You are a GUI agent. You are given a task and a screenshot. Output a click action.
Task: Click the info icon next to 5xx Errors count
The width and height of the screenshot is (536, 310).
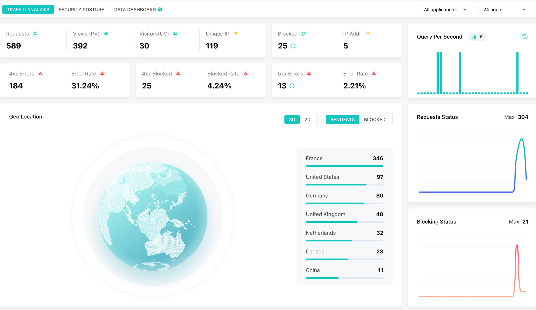(292, 86)
